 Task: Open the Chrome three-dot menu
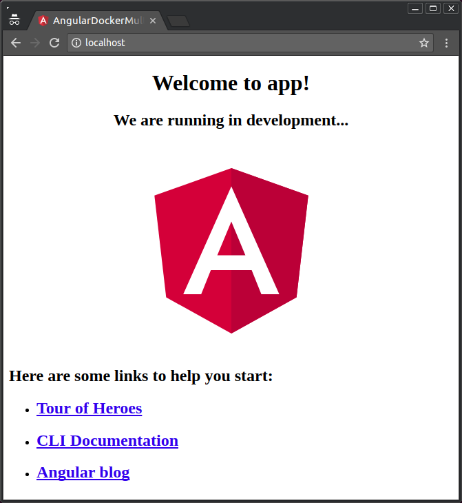(446, 43)
